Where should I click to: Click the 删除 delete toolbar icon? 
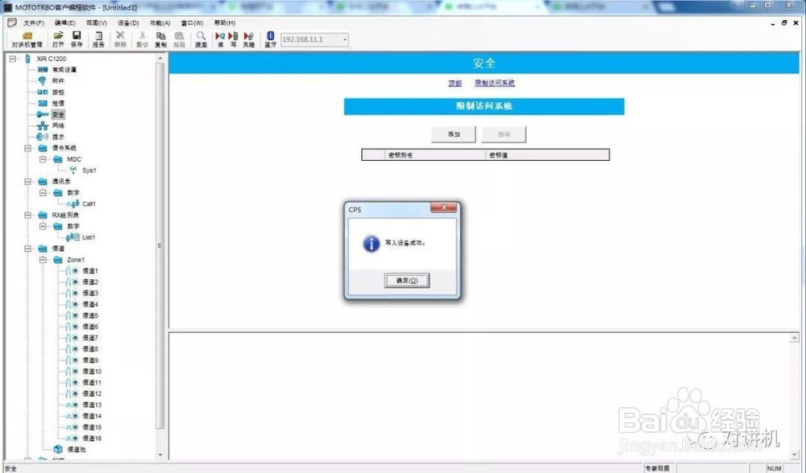pyautogui.click(x=120, y=39)
